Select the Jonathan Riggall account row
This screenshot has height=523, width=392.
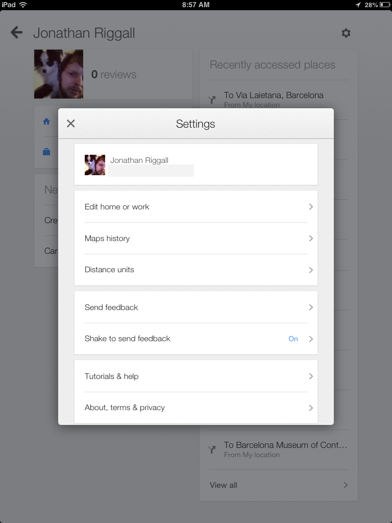(x=196, y=164)
